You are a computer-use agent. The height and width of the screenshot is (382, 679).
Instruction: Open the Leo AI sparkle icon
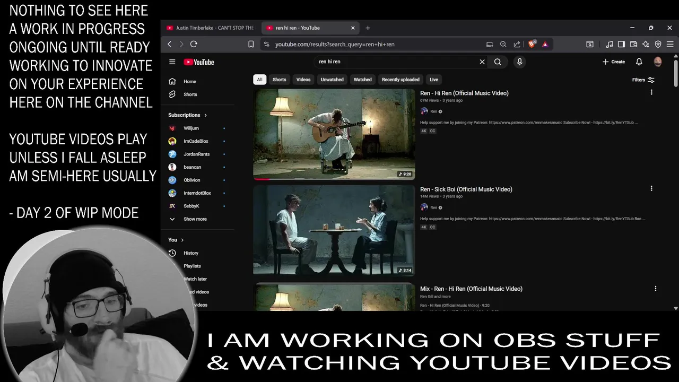pos(646,45)
